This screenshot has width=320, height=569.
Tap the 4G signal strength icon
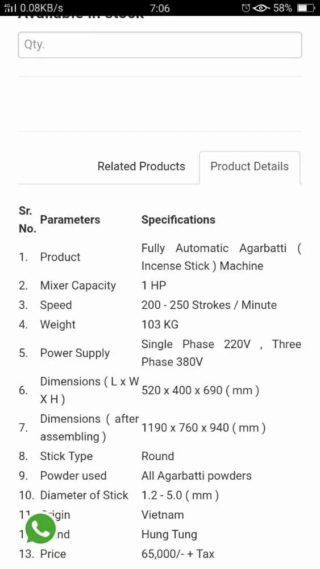tap(10, 7)
